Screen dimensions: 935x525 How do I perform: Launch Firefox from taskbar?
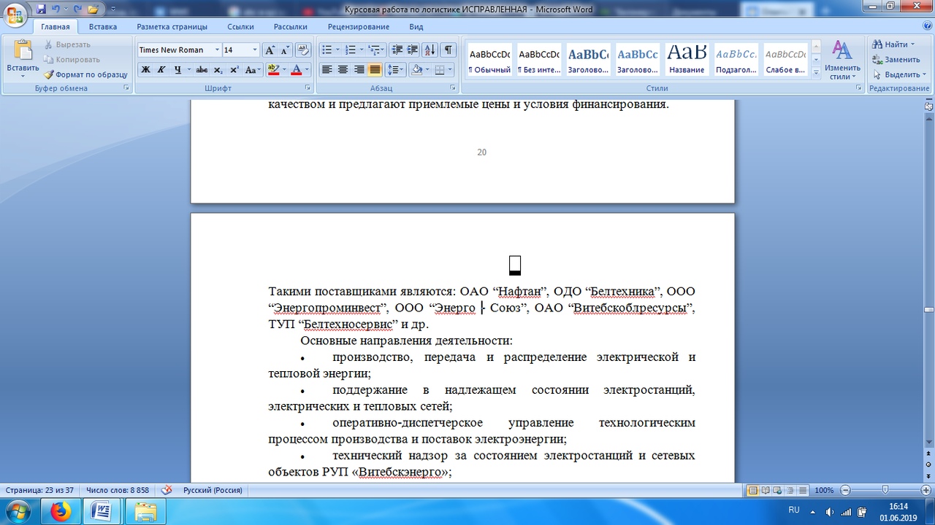click(61, 512)
